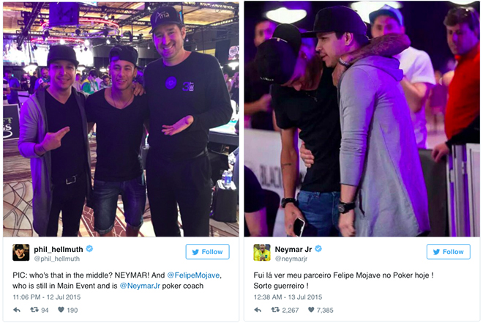Click phil_hellmuth's verified badge
Image resolution: width=483 pixels, height=323 pixels.
pyautogui.click(x=89, y=249)
